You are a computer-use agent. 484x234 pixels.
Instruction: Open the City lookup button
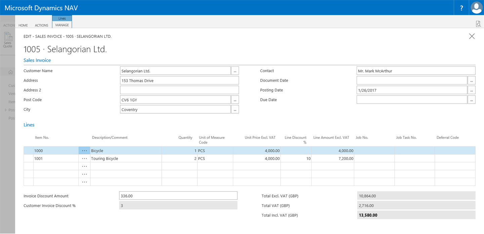[235, 110]
